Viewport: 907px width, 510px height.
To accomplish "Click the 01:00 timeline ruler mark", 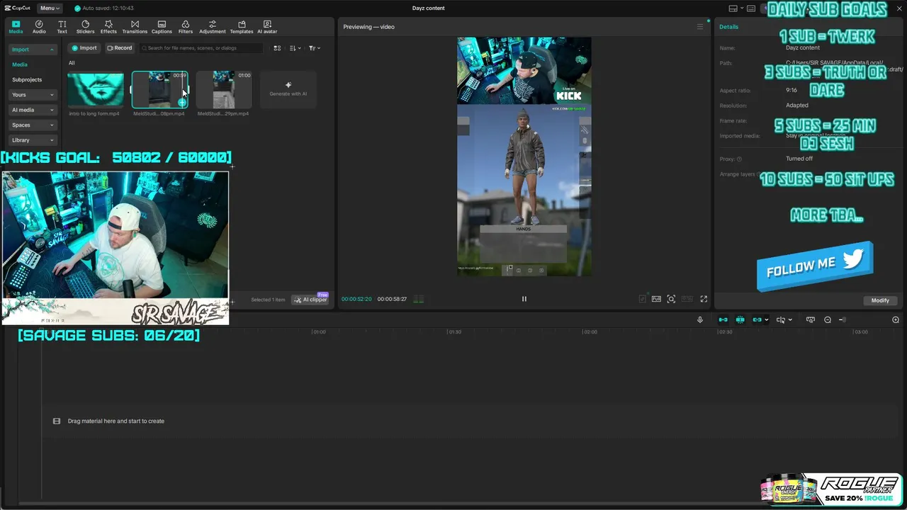I will click(320, 331).
